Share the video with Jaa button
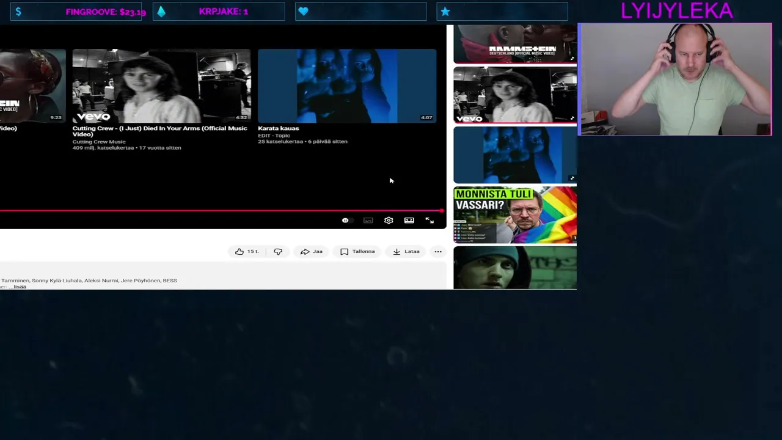 (311, 252)
